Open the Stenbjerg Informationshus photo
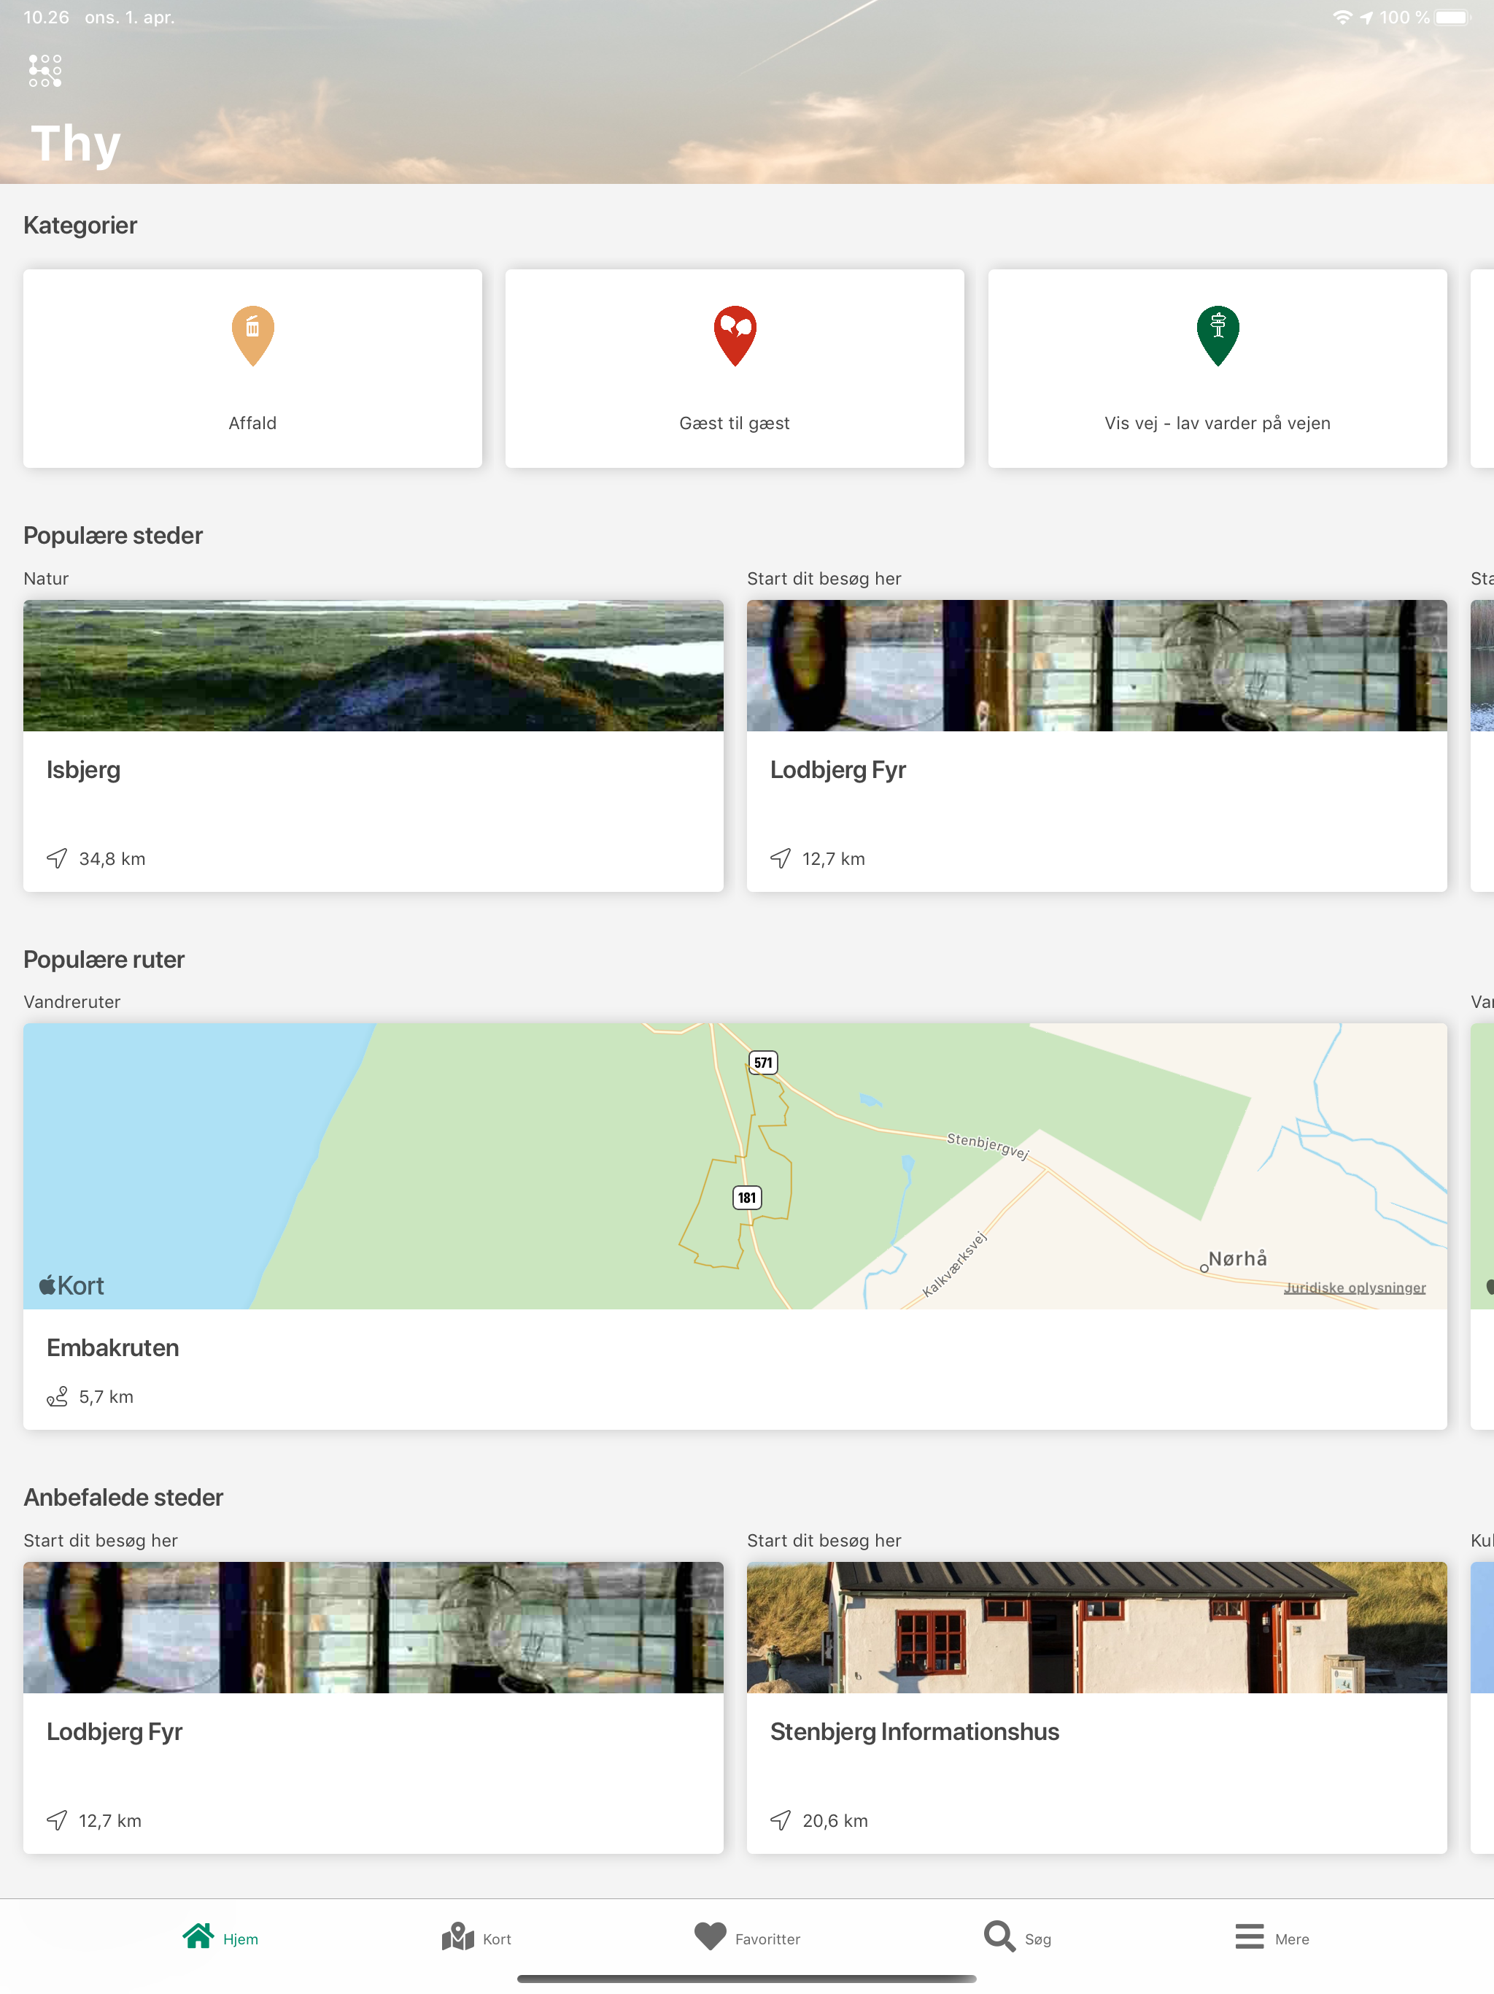The image size is (1494, 1994). [1096, 1627]
